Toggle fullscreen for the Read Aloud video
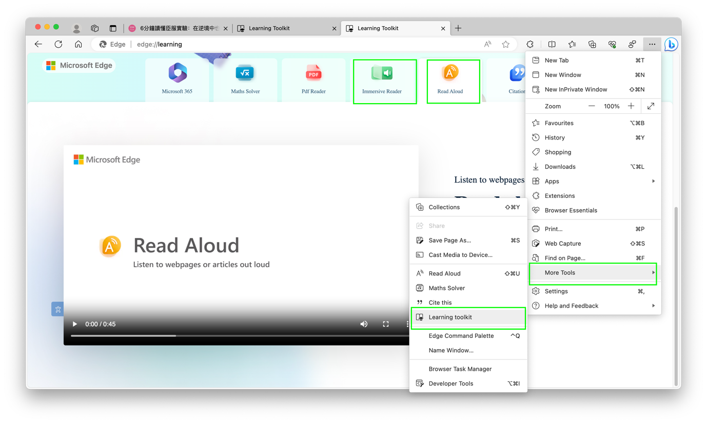The width and height of the screenshot is (707, 423). (386, 324)
